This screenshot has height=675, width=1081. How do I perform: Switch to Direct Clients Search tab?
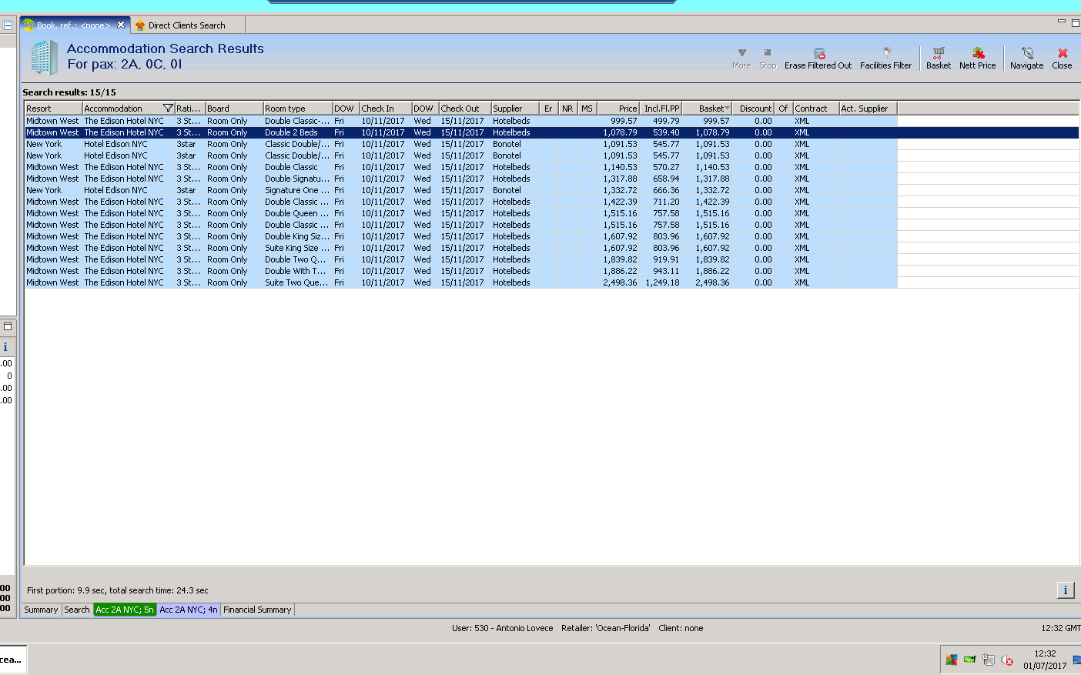[186, 25]
